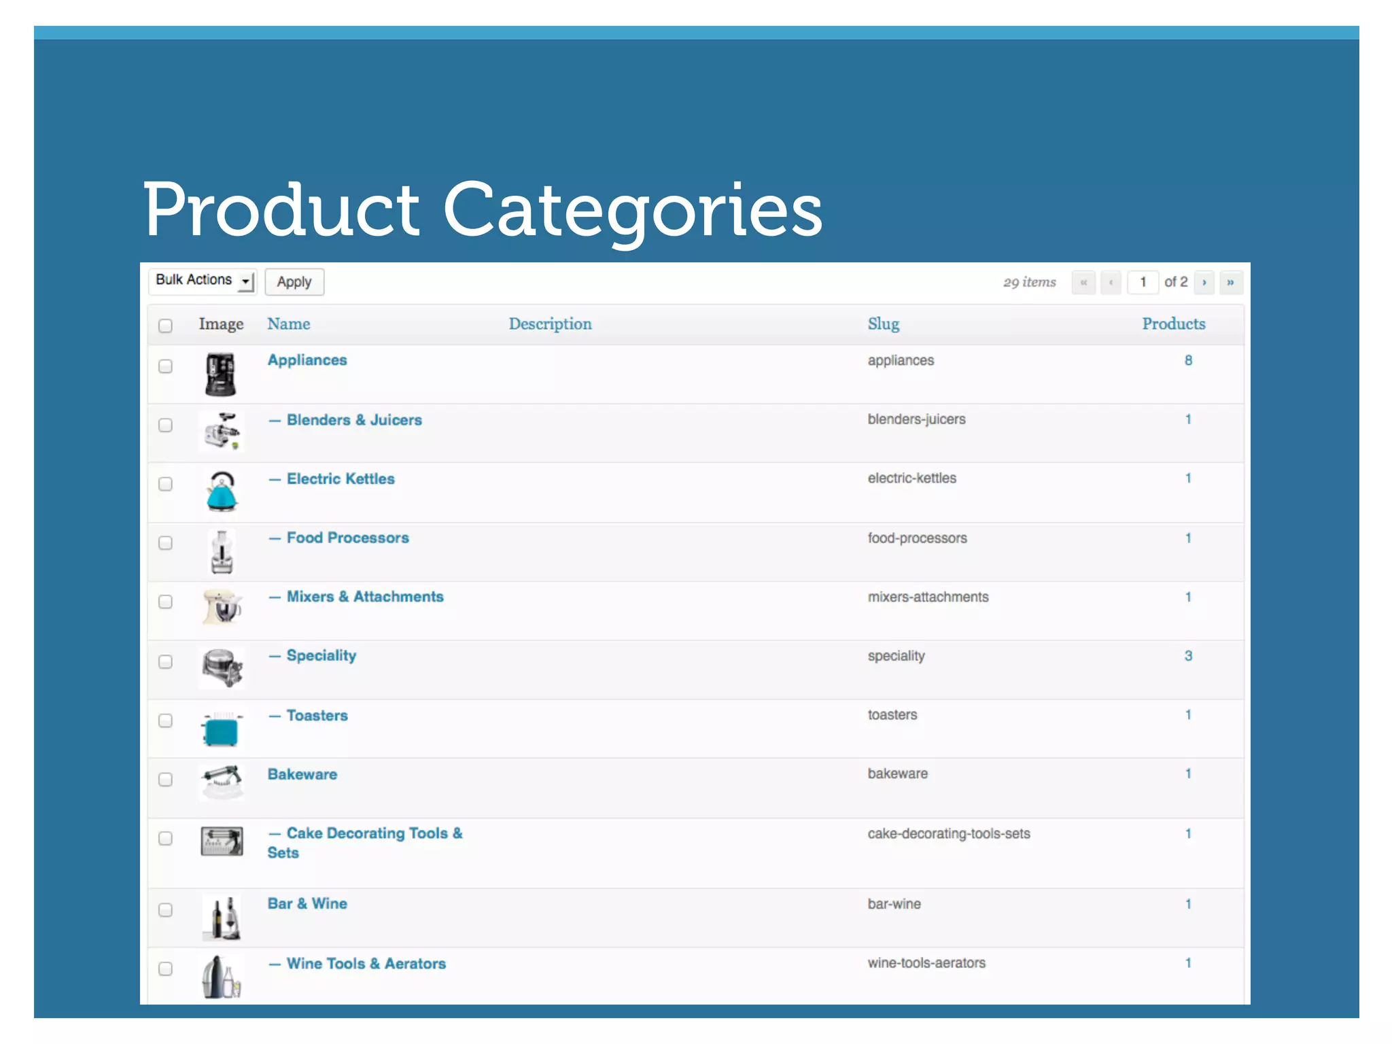
Task: Click the Food Processors thumbnail image
Action: [x=222, y=551]
